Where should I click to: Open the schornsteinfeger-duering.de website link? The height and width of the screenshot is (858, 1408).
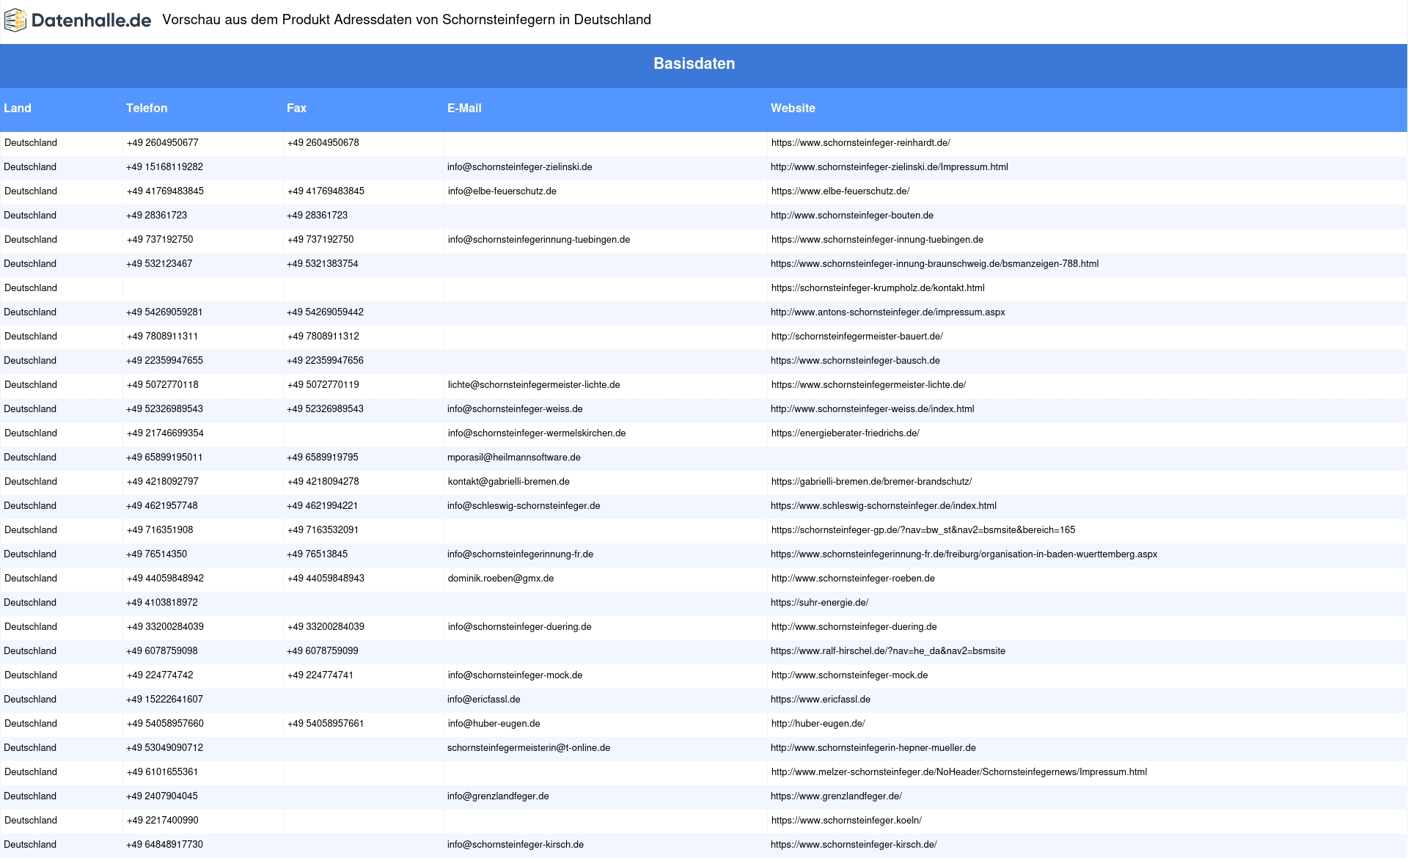[x=854, y=627]
